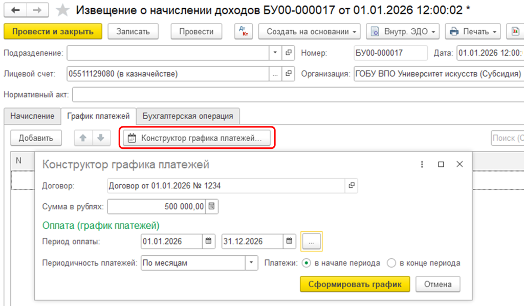
Task: Open the Внутр. ЭДО dropdown
Action: [403, 31]
